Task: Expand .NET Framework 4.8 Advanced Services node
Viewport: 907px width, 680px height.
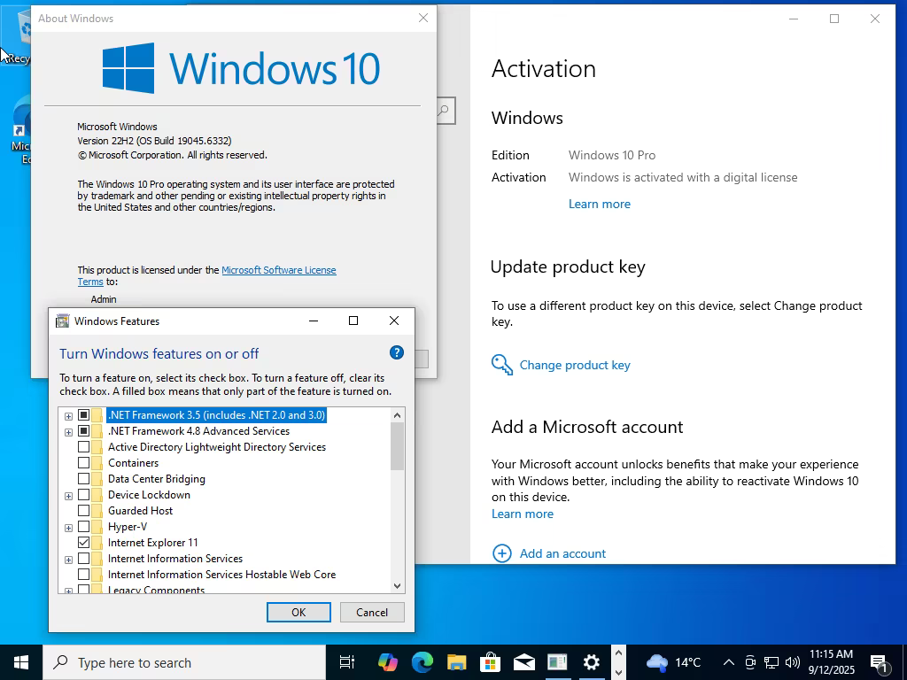Action: pos(68,432)
